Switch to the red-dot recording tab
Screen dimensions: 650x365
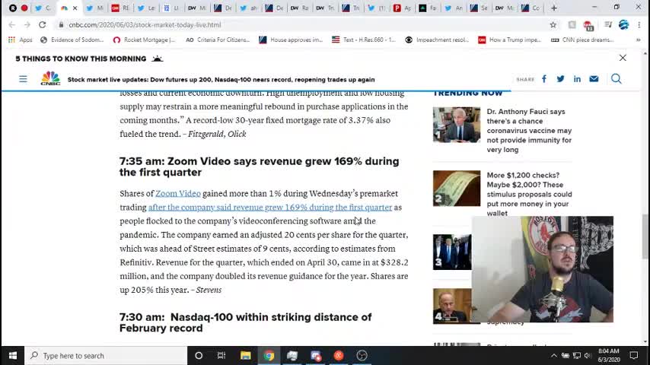click(x=24, y=8)
